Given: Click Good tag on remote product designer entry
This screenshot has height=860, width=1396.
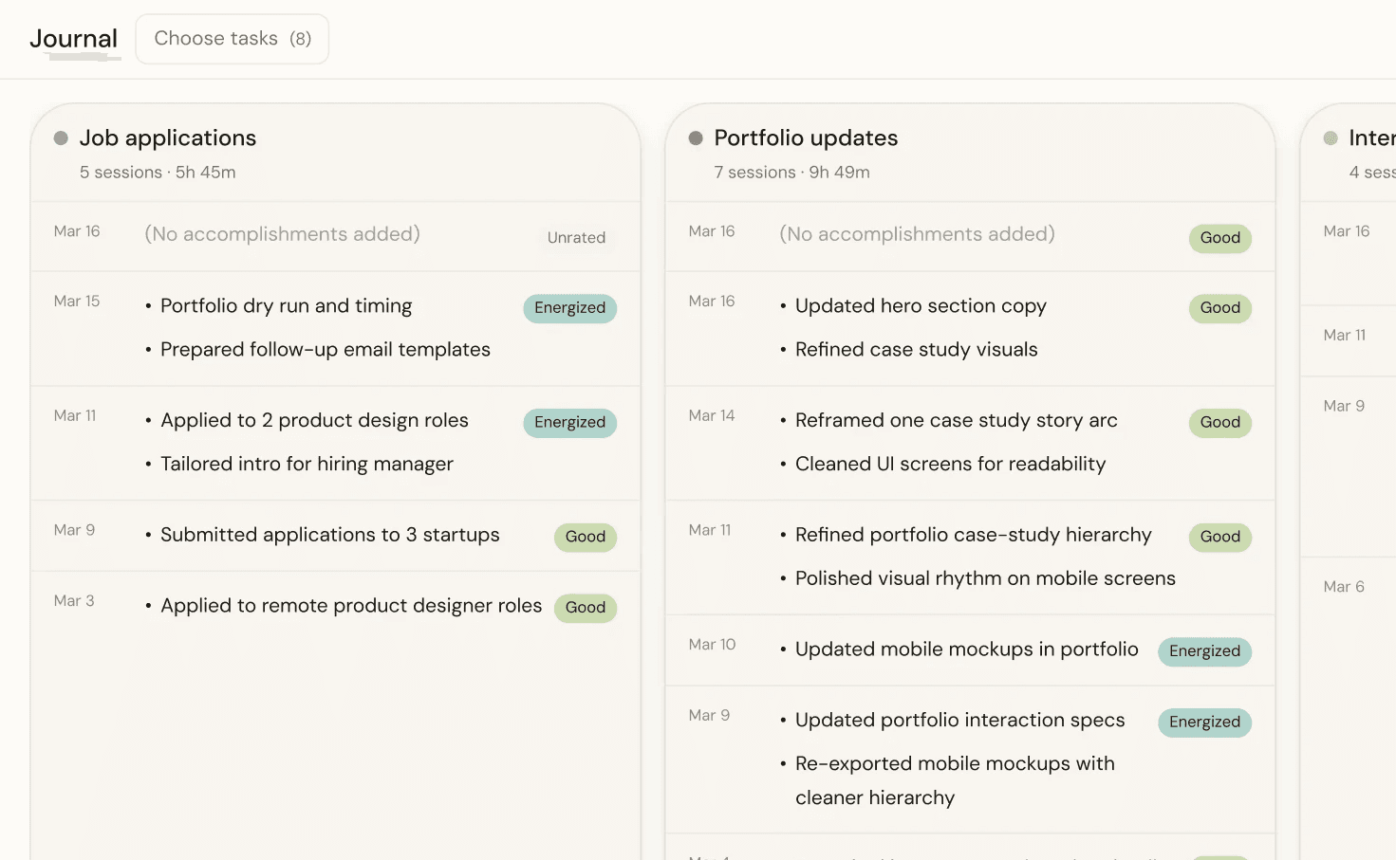Looking at the screenshot, I should coord(585,608).
